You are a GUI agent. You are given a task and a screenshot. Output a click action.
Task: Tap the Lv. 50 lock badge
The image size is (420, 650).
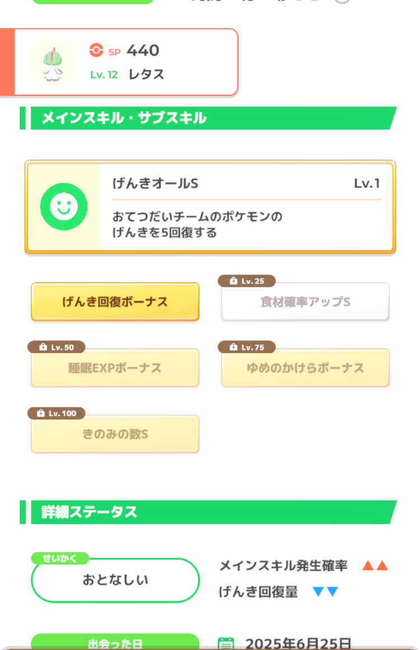[x=56, y=347]
